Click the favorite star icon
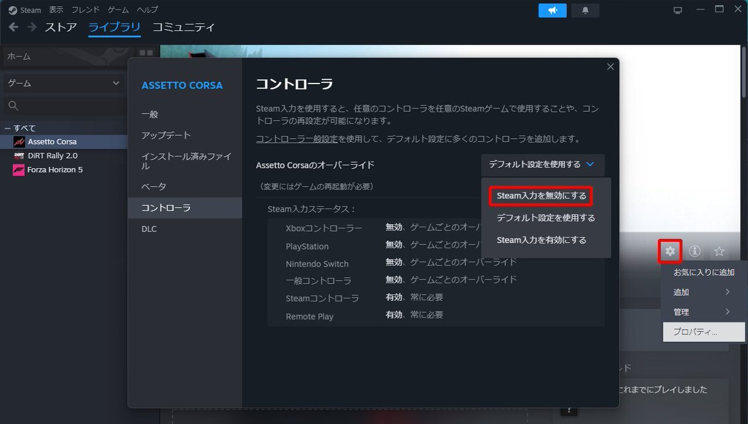This screenshot has width=748, height=424. (x=719, y=251)
